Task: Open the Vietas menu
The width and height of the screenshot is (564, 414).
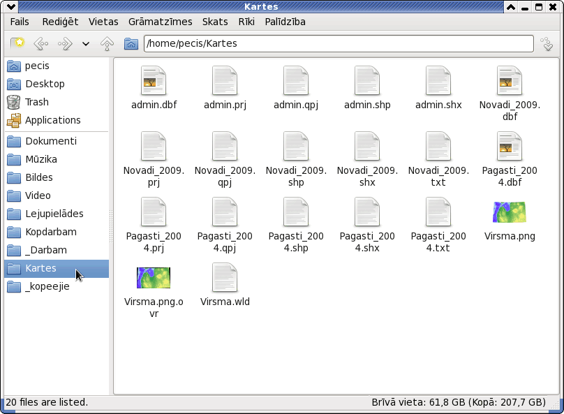Action: click(103, 22)
